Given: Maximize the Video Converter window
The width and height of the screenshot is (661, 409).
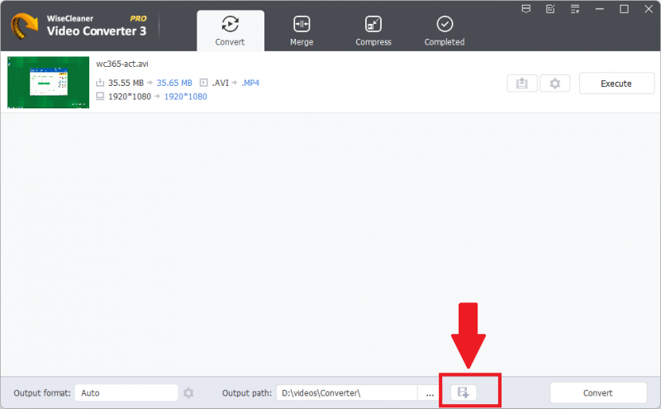Looking at the screenshot, I should 625,9.
